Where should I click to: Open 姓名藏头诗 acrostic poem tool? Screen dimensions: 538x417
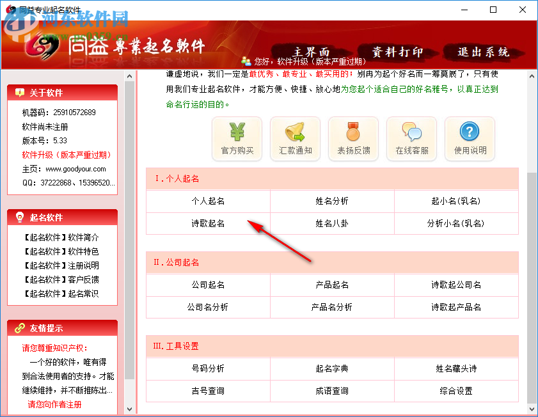[x=456, y=369]
